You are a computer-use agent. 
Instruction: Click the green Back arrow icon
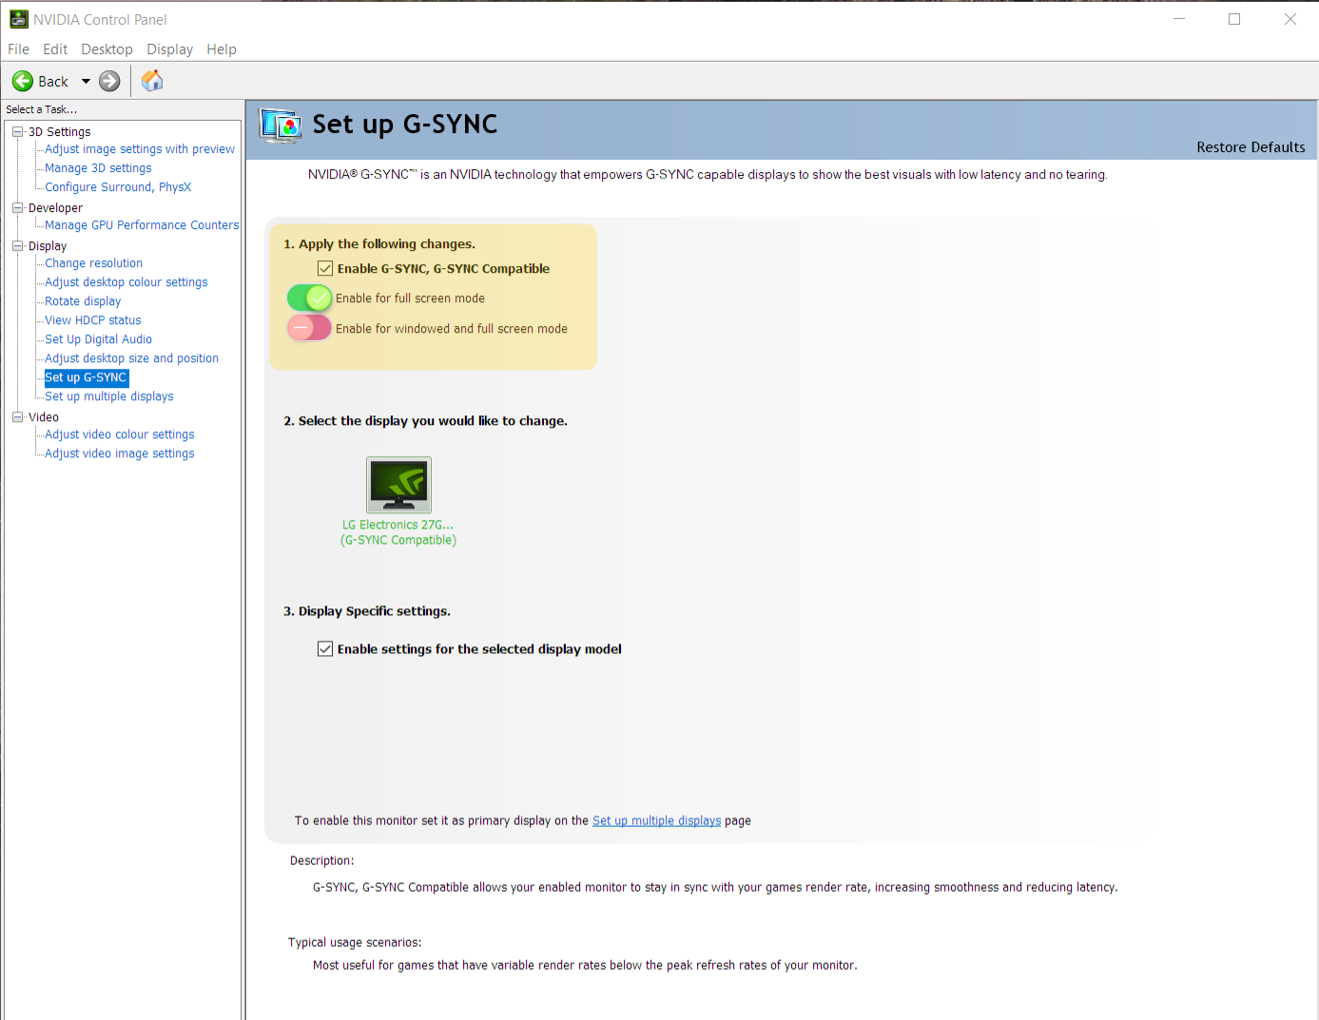[23, 81]
